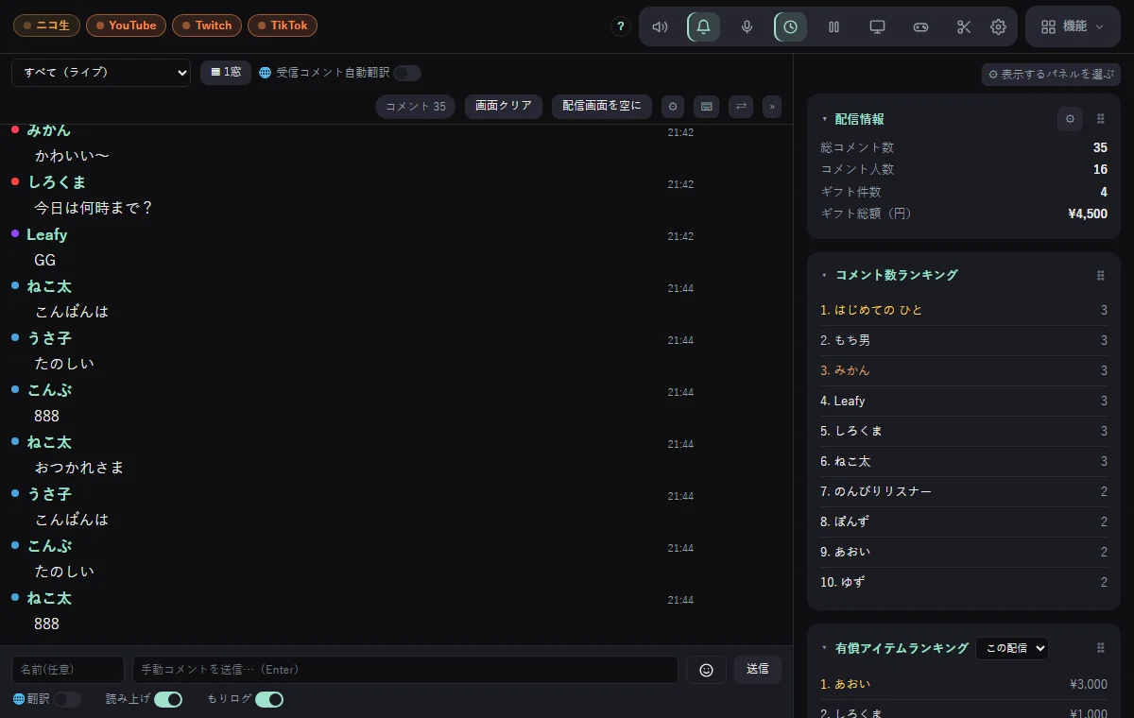
Task: Click the 送信 send button
Action: (758, 669)
